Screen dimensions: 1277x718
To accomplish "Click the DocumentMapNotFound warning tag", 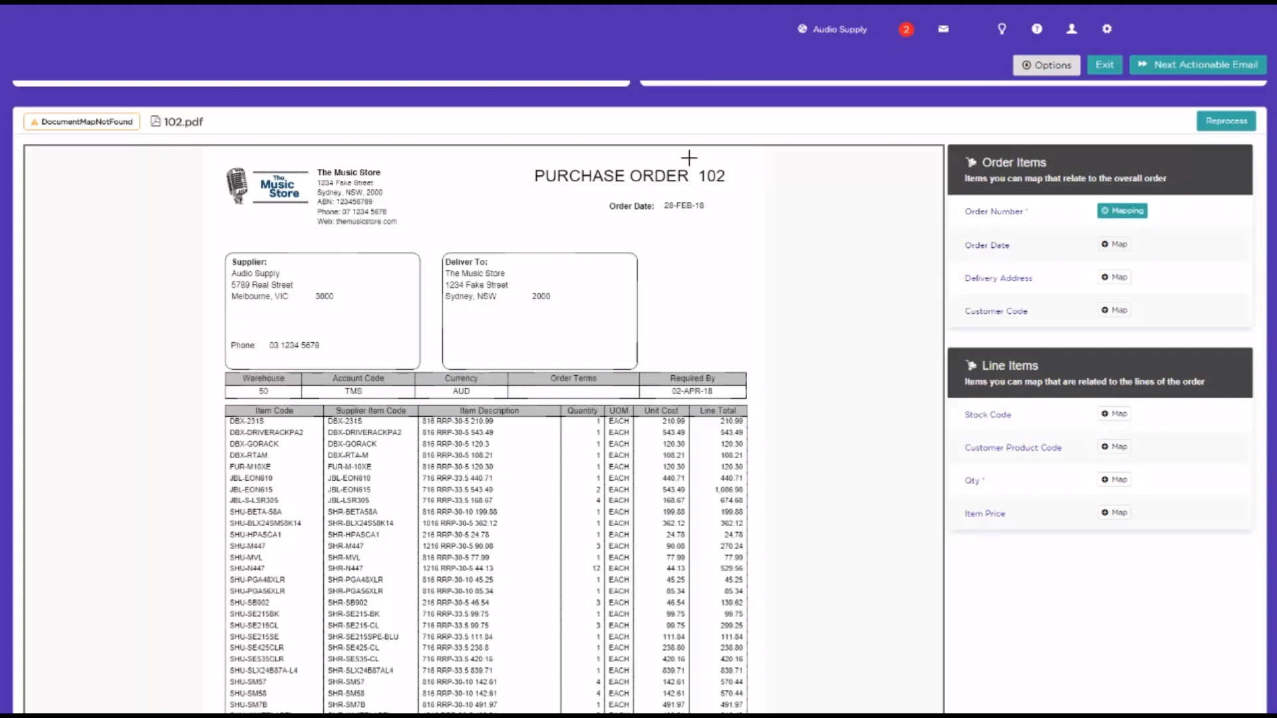I will [x=81, y=122].
